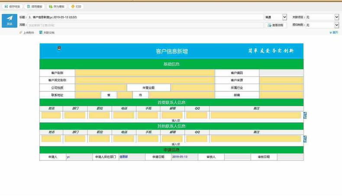Click the 申请人 field showing yc
This screenshot has width=342, height=196.
tap(79, 157)
